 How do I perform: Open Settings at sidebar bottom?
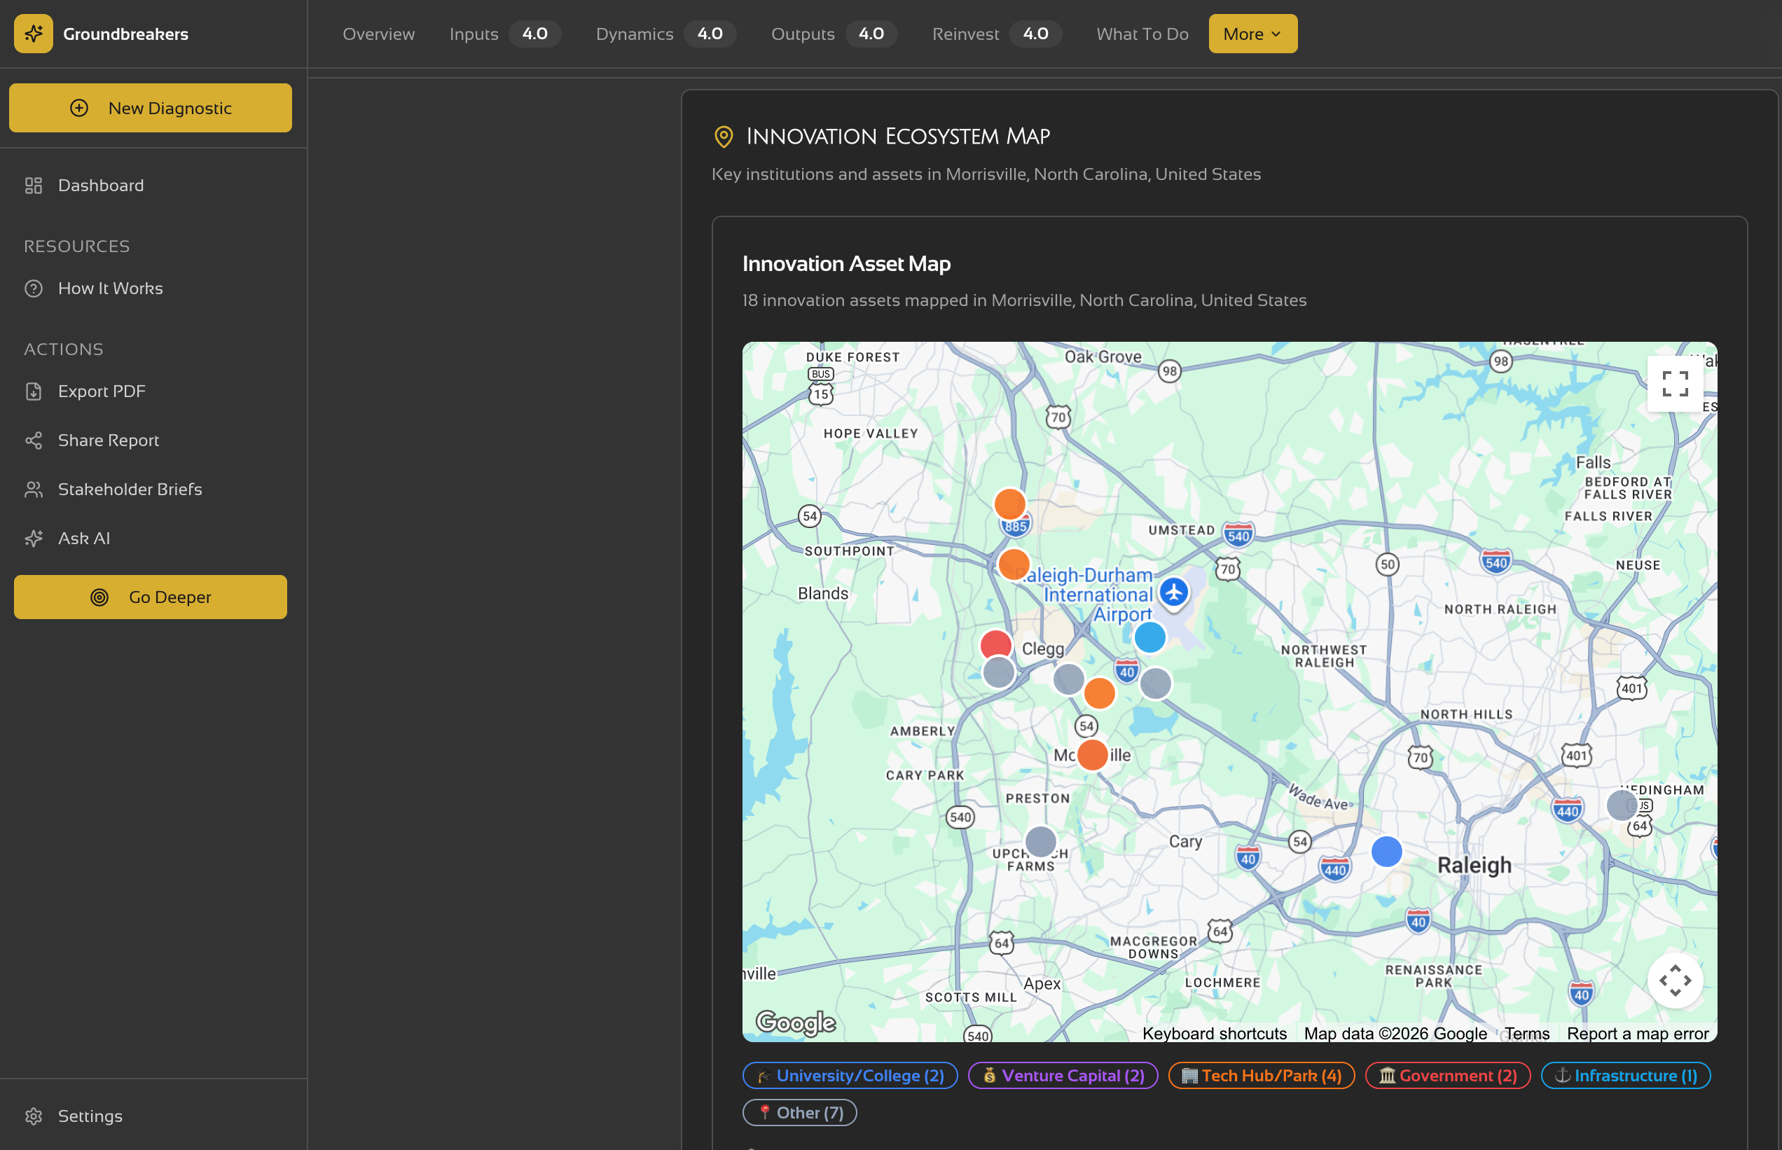[90, 1116]
